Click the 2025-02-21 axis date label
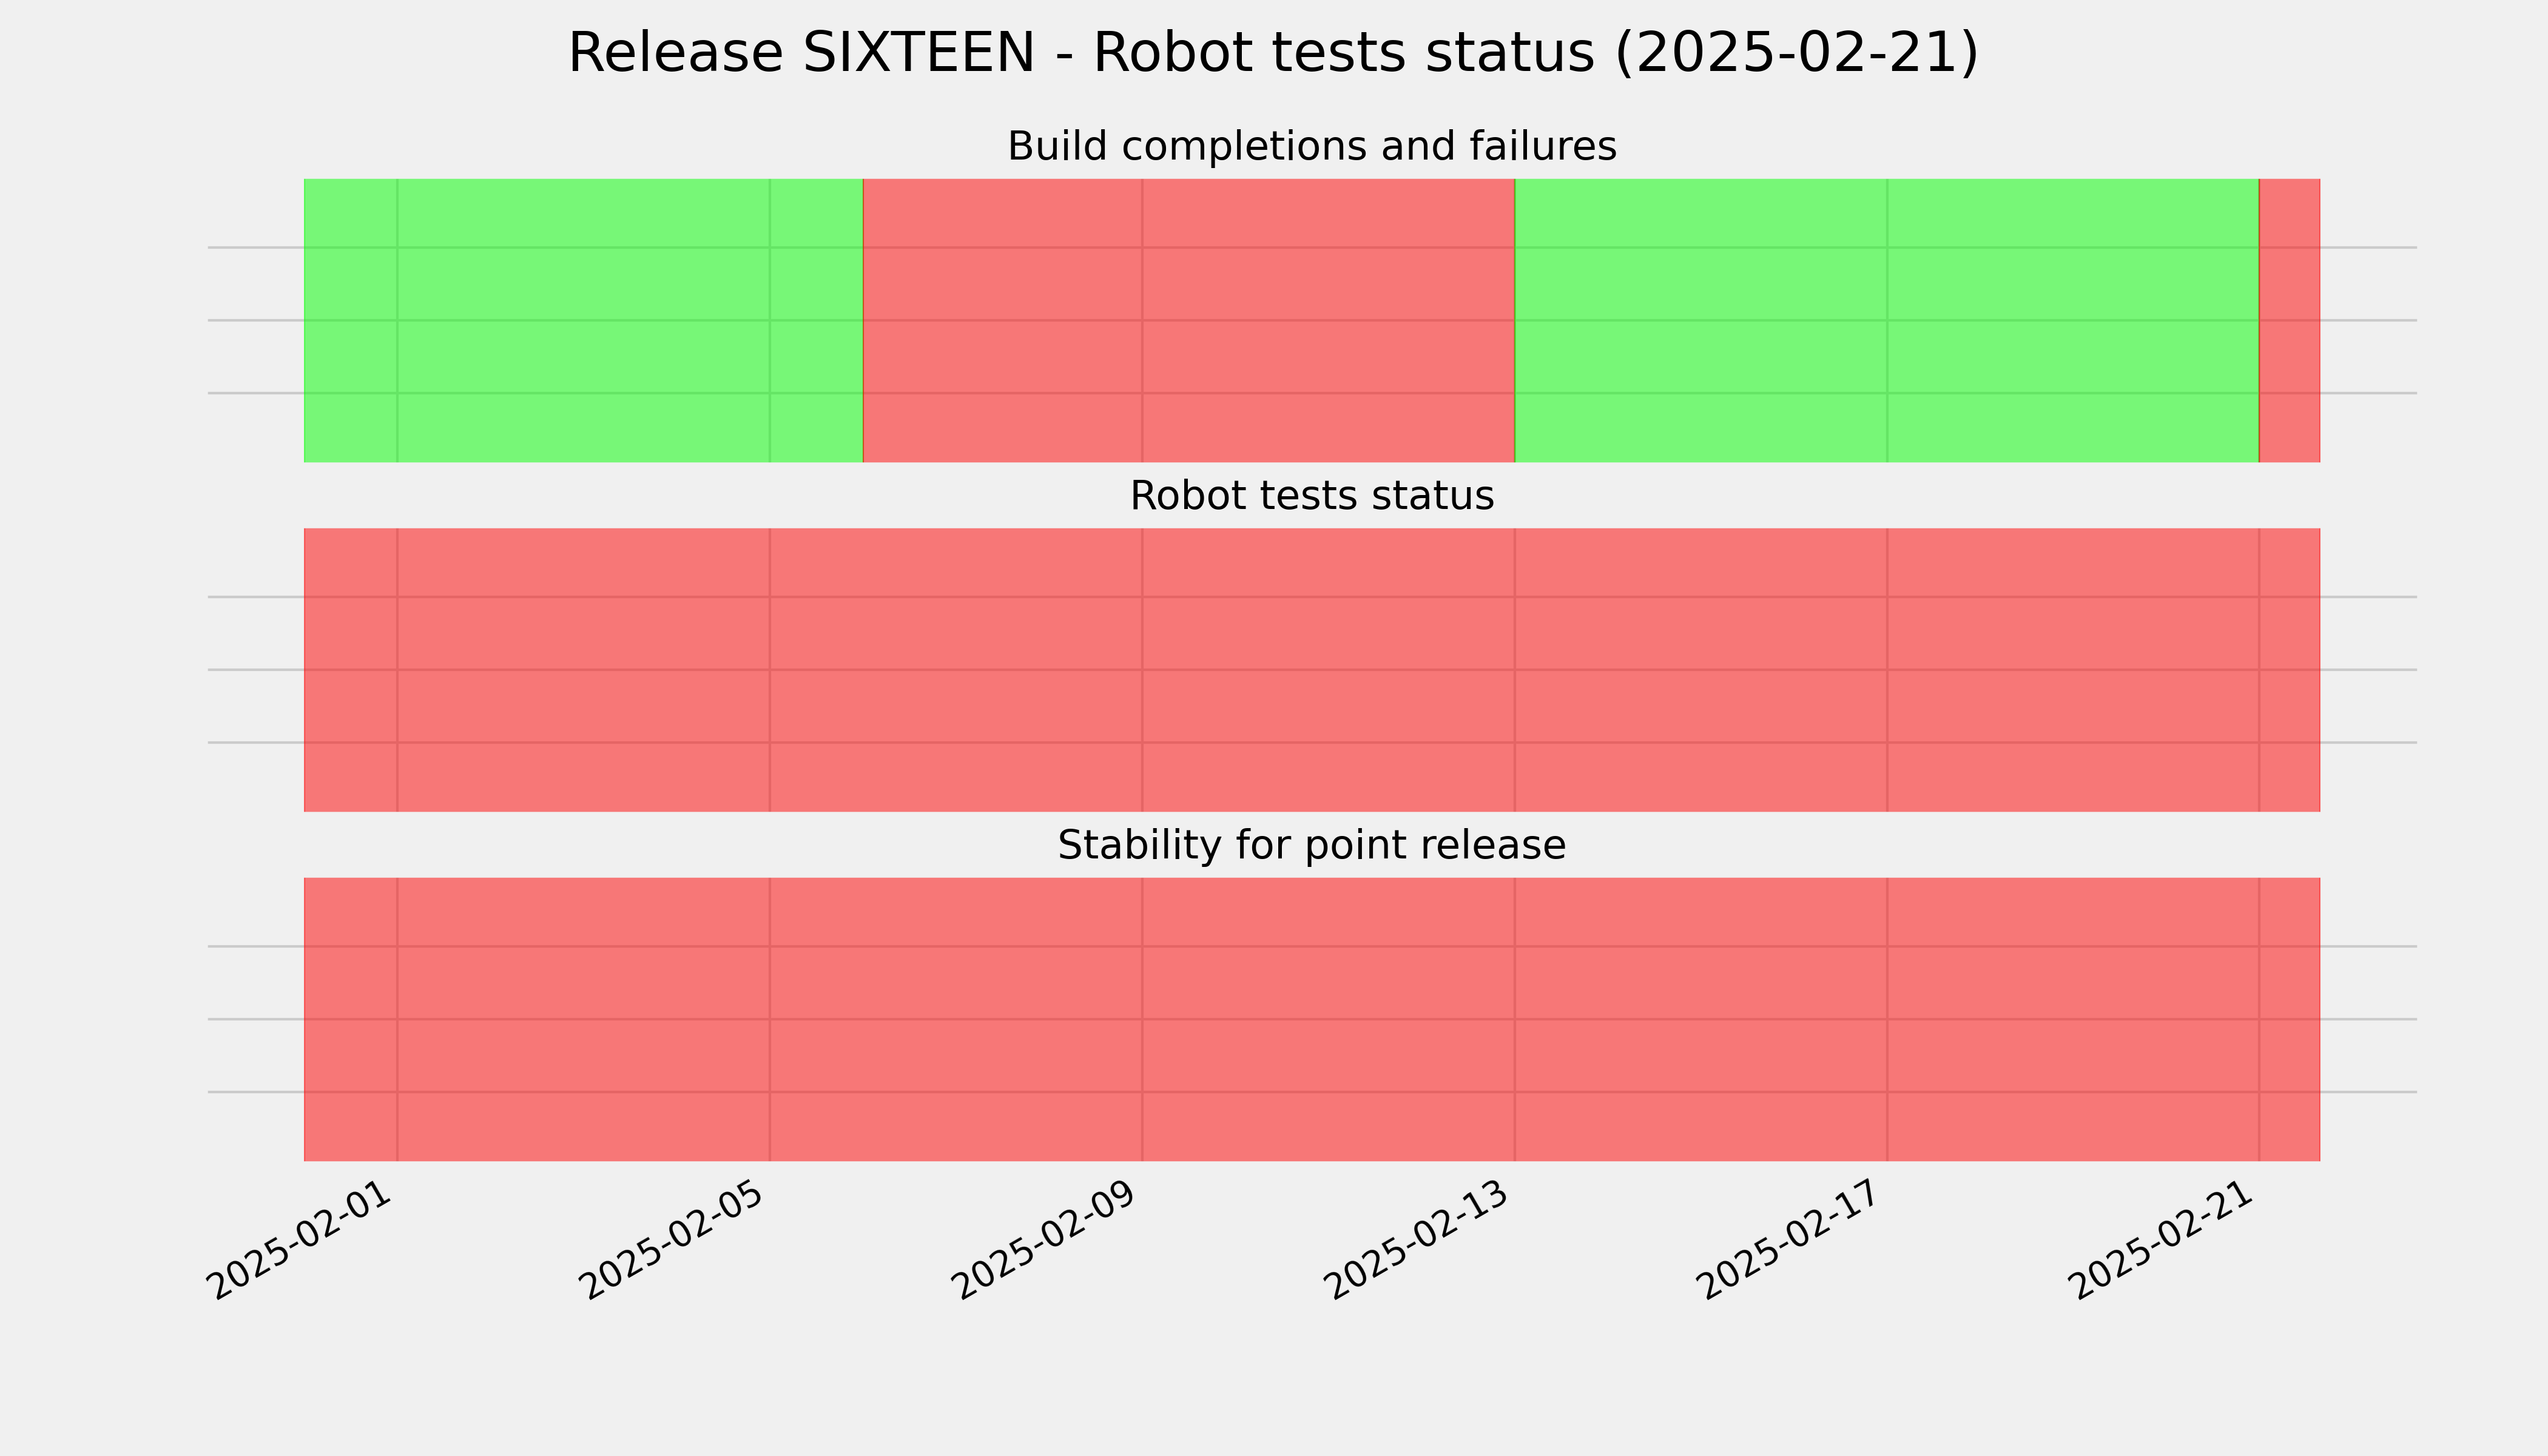The height and width of the screenshot is (1456, 2548). (2162, 1241)
